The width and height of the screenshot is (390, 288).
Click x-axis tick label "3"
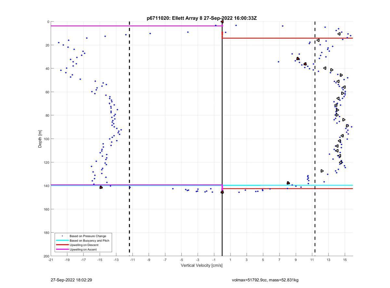pyautogui.click(x=247, y=260)
